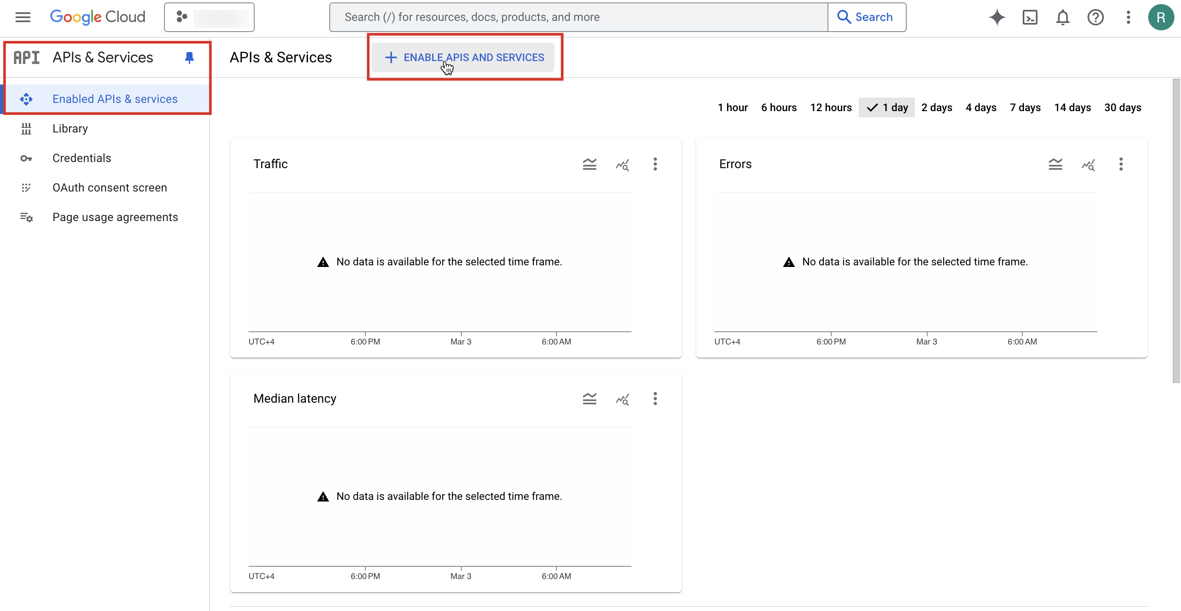The height and width of the screenshot is (611, 1181).
Task: Open Median latency more options menu
Action: 655,399
